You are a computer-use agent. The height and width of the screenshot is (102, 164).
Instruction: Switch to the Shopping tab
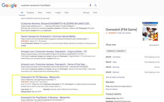31,13
